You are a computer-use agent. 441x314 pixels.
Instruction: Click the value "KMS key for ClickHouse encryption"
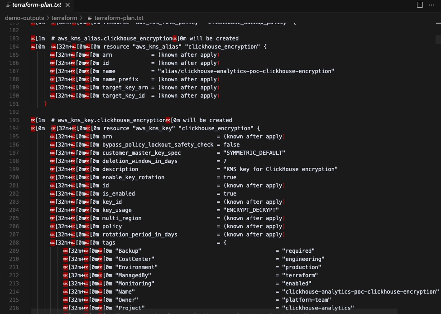pyautogui.click(x=280, y=169)
